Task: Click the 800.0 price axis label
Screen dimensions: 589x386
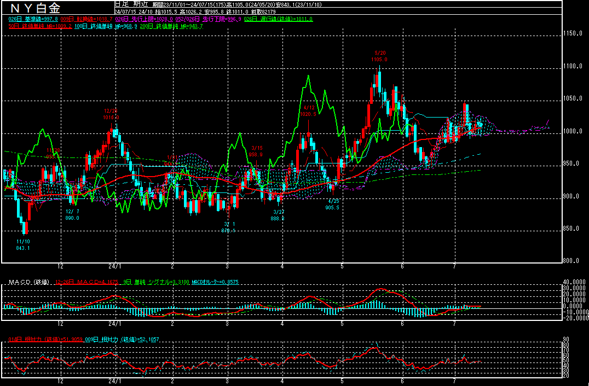Action: click(571, 261)
